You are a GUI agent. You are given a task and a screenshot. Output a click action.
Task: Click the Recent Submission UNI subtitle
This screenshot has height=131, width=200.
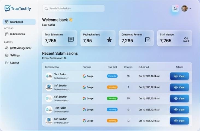point(54,58)
